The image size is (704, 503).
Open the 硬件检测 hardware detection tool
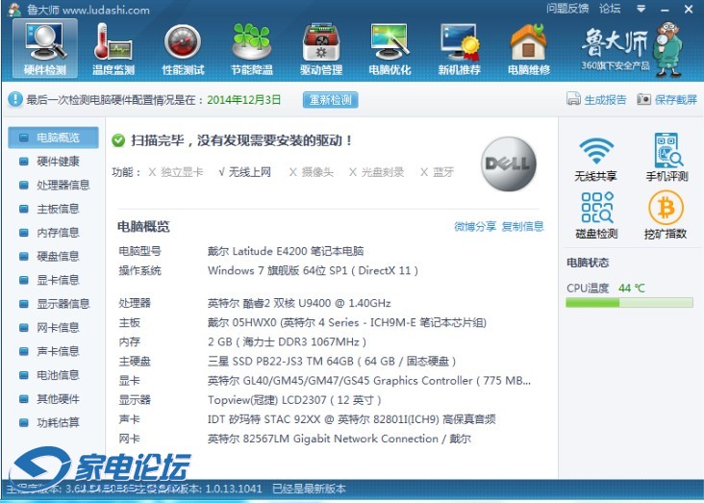(45, 48)
